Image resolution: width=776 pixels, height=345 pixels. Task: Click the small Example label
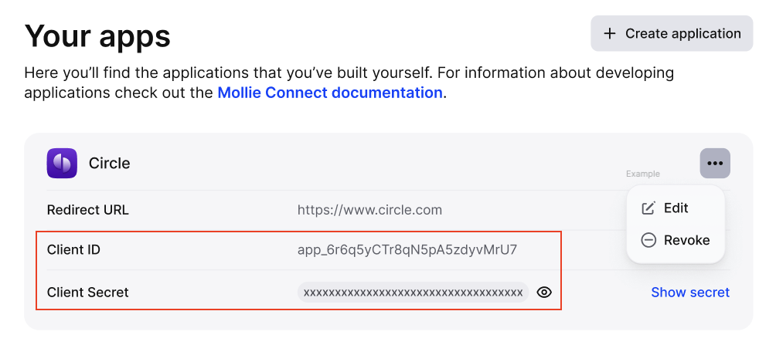643,174
